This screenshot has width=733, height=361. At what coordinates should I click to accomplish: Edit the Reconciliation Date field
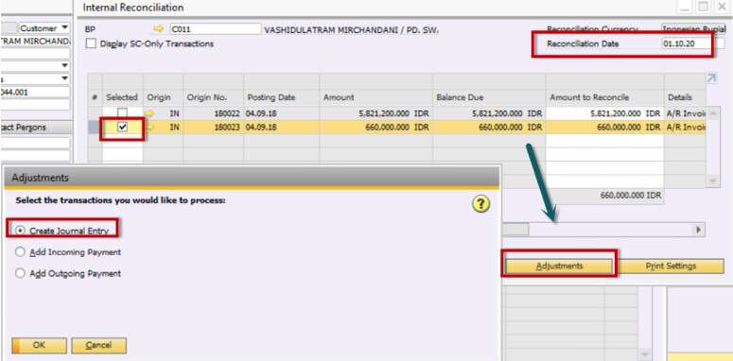692,43
